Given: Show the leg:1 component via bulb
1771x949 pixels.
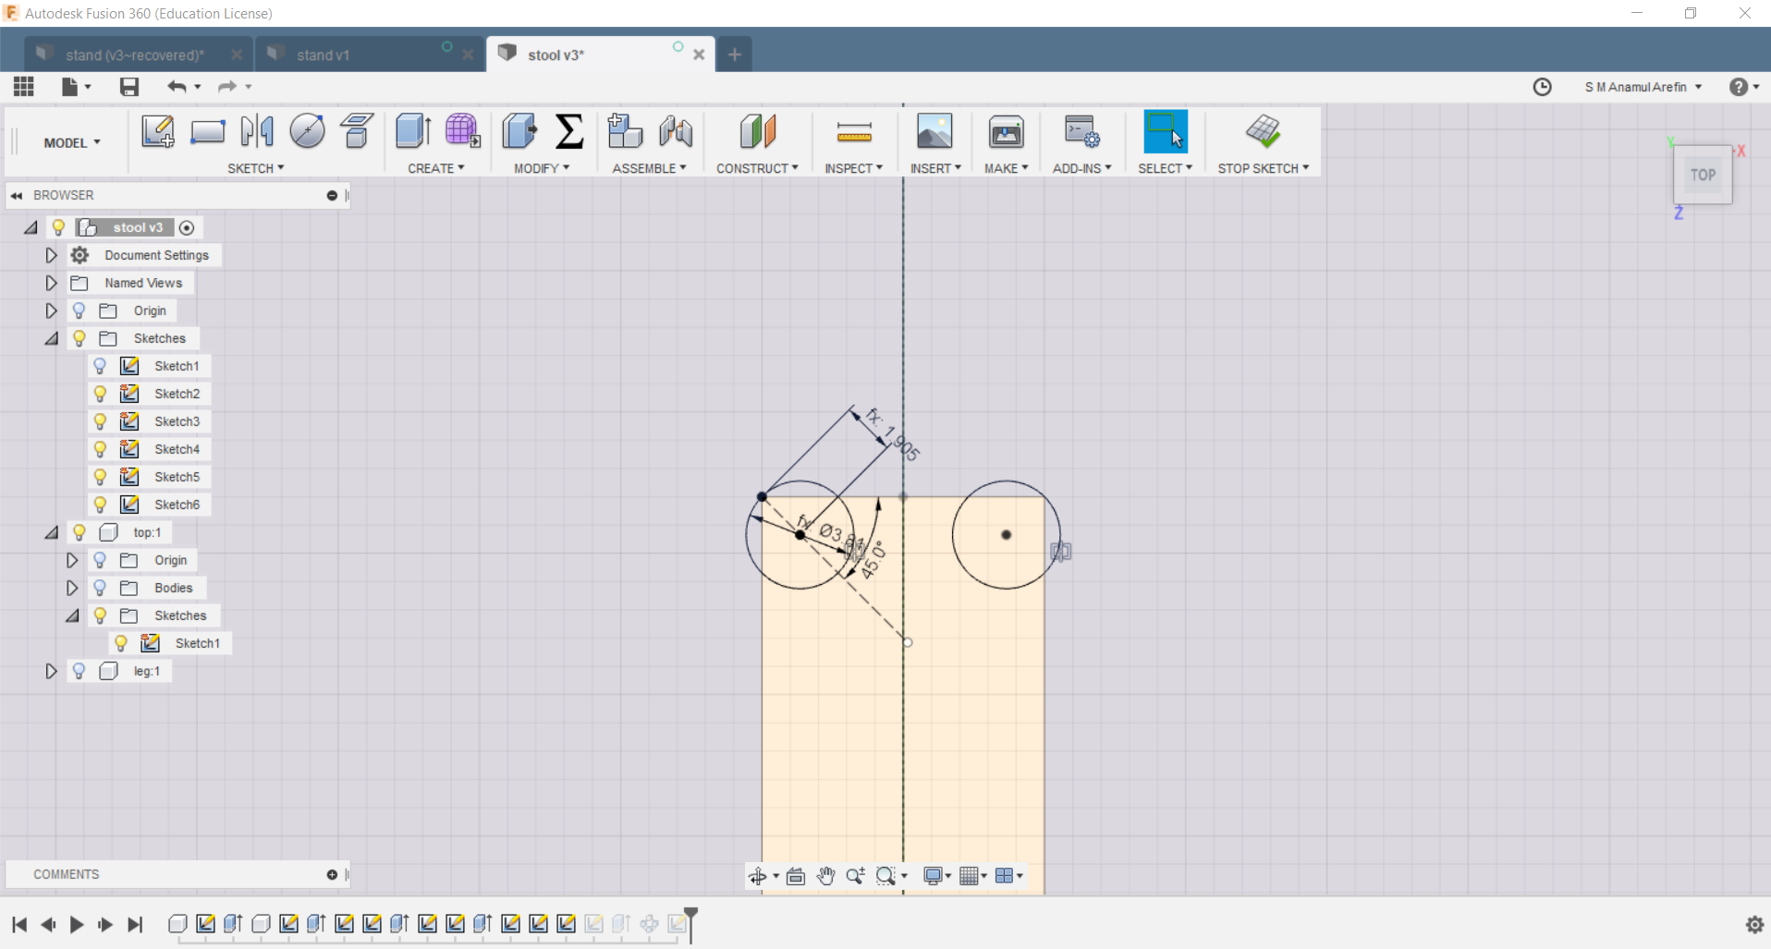Looking at the screenshot, I should (x=79, y=671).
